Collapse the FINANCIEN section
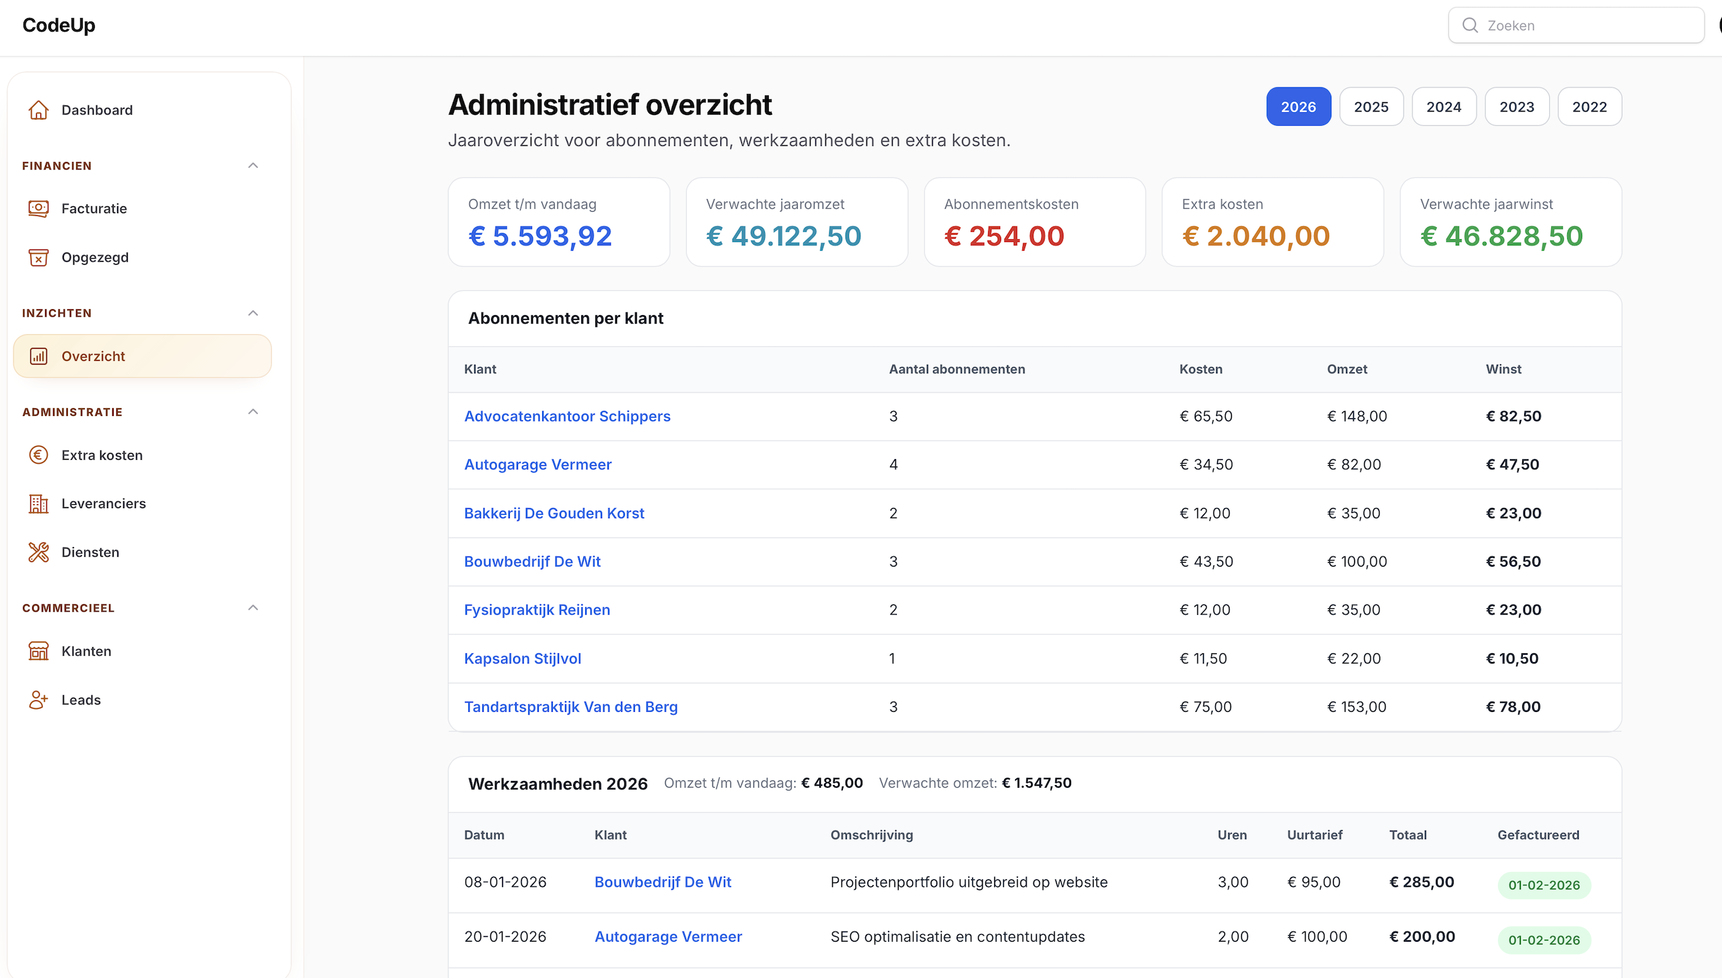The width and height of the screenshot is (1722, 978). tap(254, 165)
